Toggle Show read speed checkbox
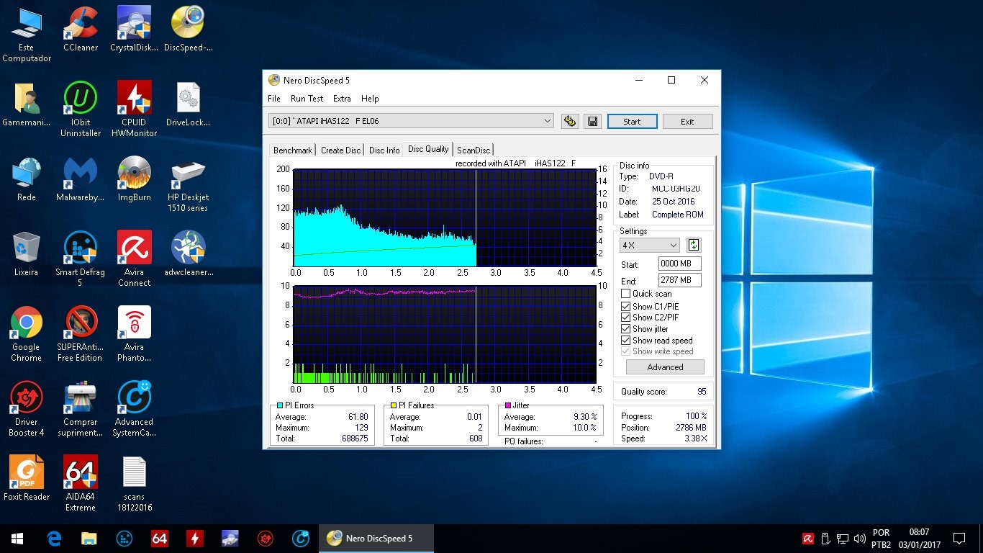 click(x=625, y=341)
